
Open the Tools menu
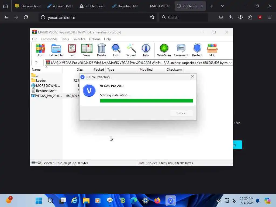65,39
